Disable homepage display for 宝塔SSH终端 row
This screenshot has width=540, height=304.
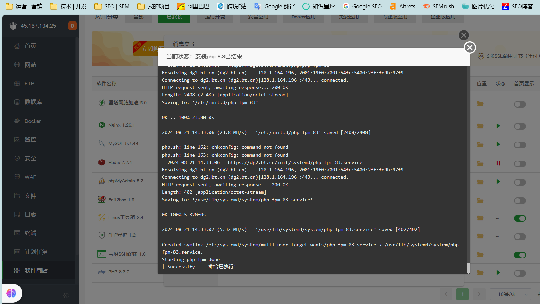pyautogui.click(x=520, y=255)
